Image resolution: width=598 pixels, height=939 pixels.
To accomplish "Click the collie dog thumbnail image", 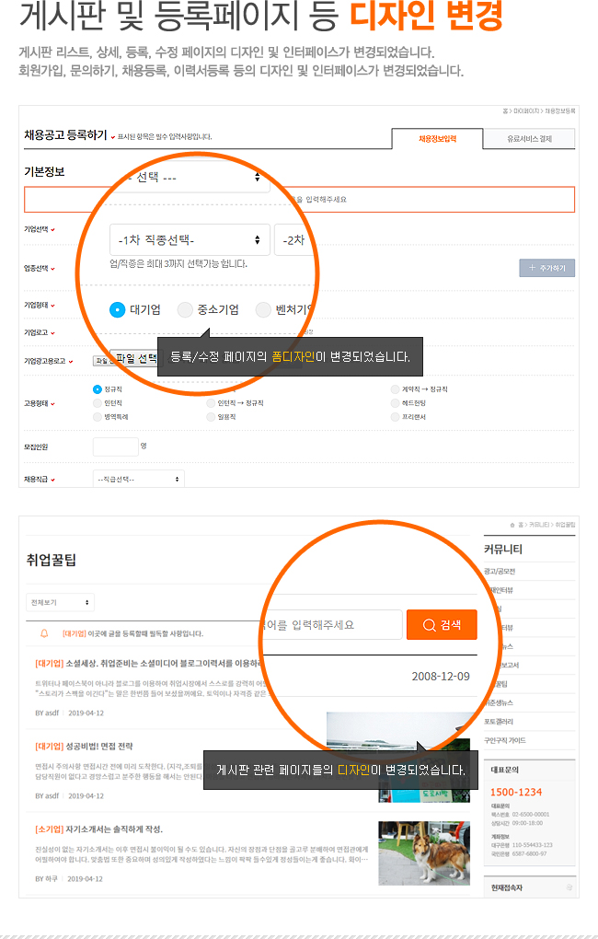I will tap(424, 852).
